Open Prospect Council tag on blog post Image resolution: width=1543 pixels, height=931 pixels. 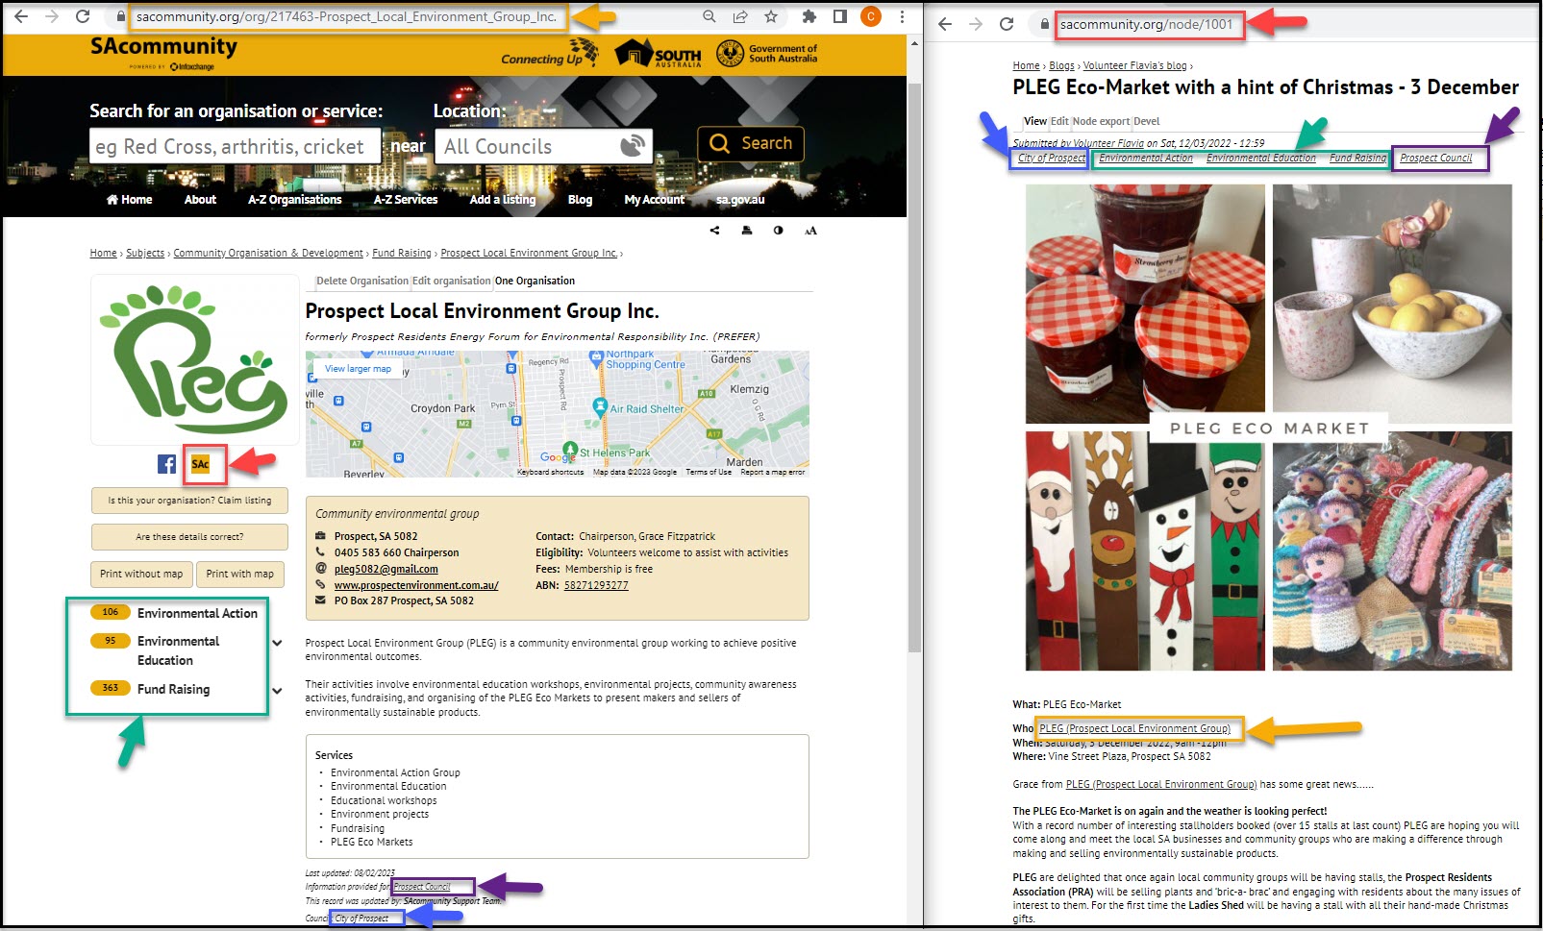coord(1436,158)
